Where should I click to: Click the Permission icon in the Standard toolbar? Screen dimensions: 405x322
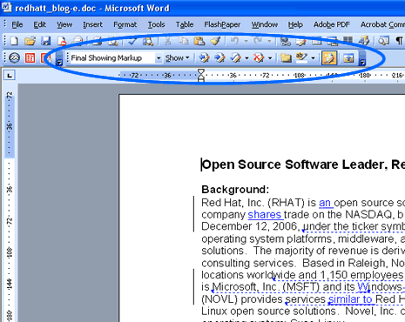(61, 41)
